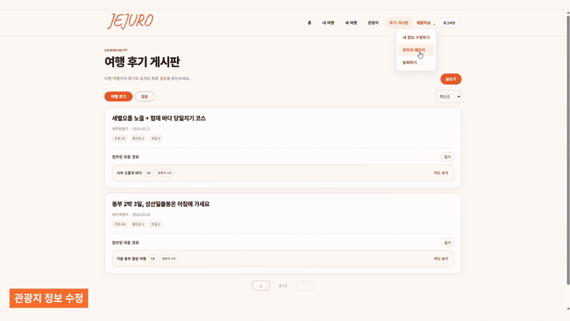This screenshot has height=321, width=570.
Task: Go to previous page with left arrow
Action: [x=260, y=286]
